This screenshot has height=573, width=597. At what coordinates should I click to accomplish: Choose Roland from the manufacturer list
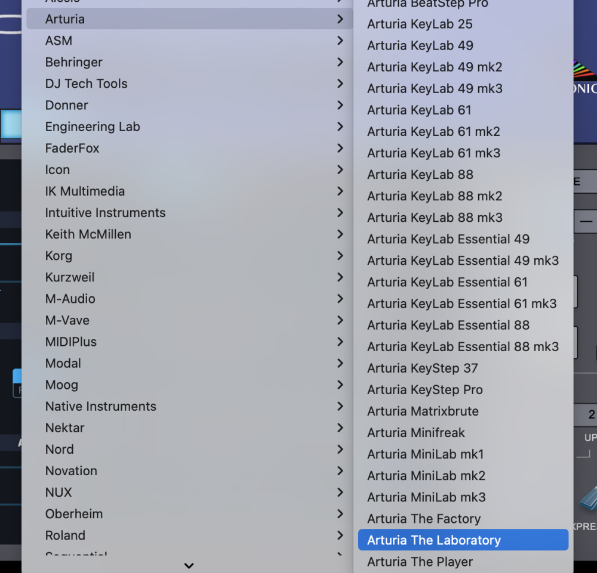(189, 535)
